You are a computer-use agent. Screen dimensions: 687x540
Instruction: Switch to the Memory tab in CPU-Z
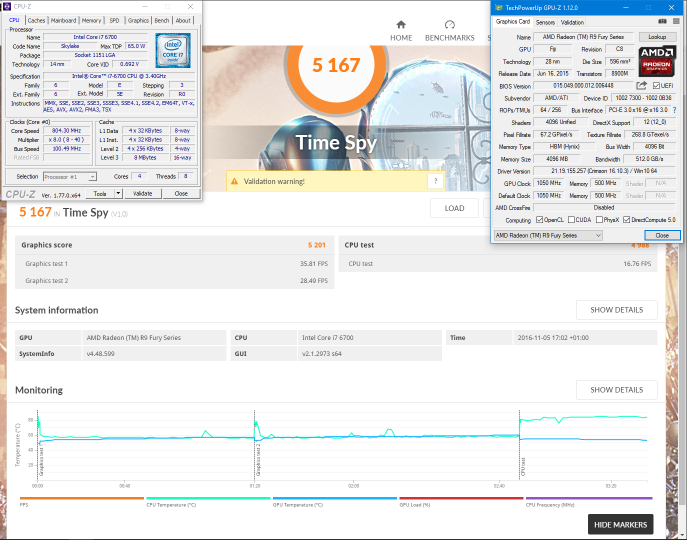click(91, 20)
